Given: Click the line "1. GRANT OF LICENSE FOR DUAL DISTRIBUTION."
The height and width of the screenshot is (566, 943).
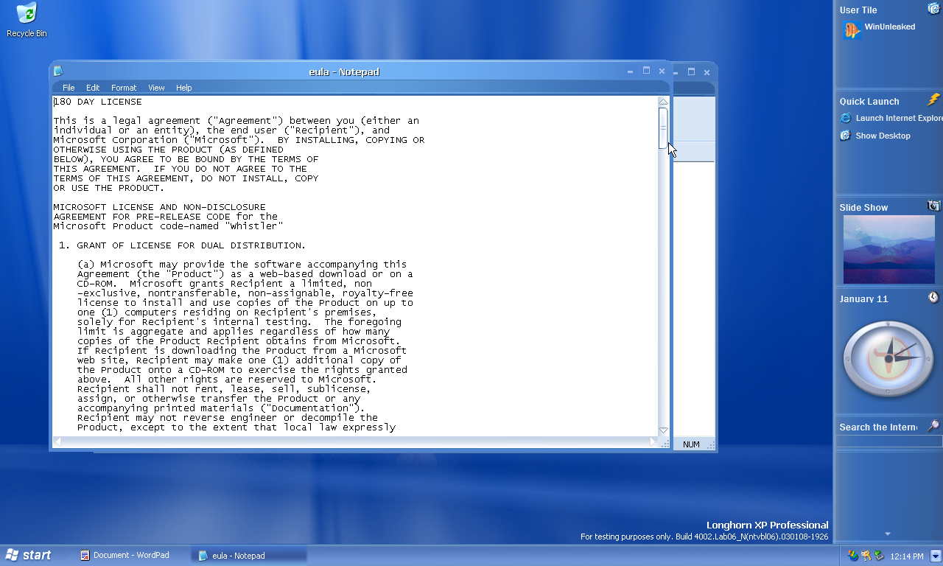Looking at the screenshot, I should (182, 245).
